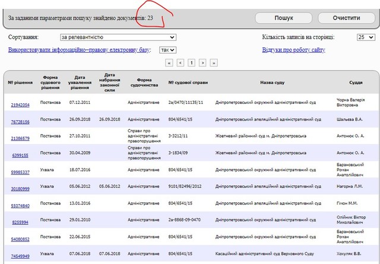Viewport: 380px width, 264px height.
Task: Open decision number 21386579
Action: (x=20, y=138)
